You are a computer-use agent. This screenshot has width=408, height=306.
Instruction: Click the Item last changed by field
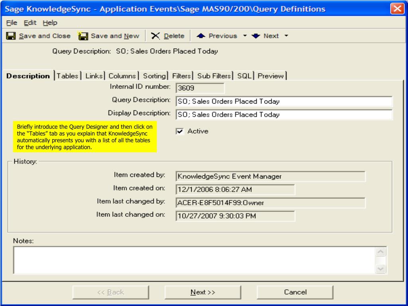271,203
